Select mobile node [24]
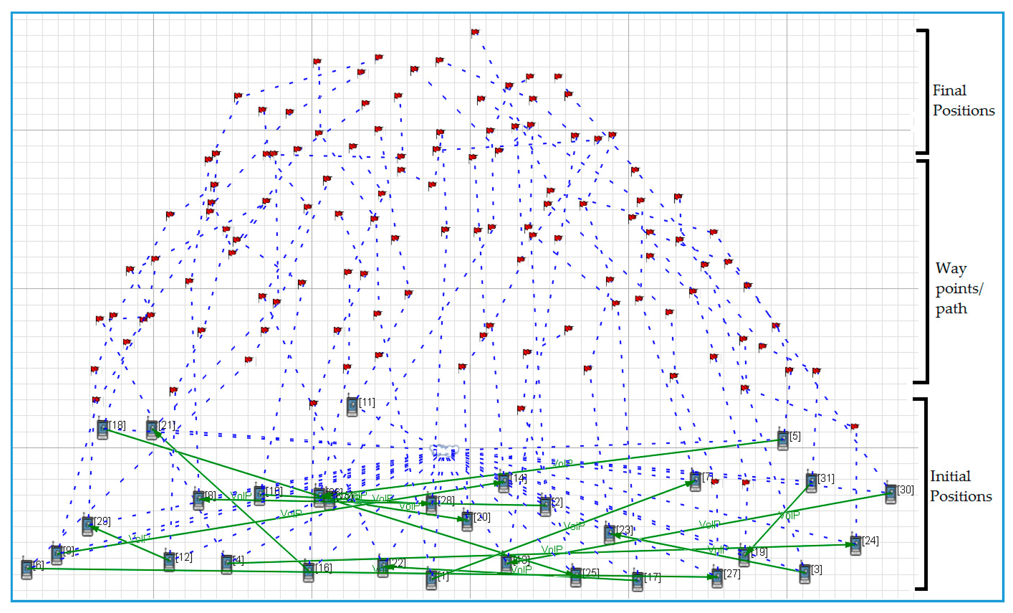The width and height of the screenshot is (1013, 613). tap(856, 545)
